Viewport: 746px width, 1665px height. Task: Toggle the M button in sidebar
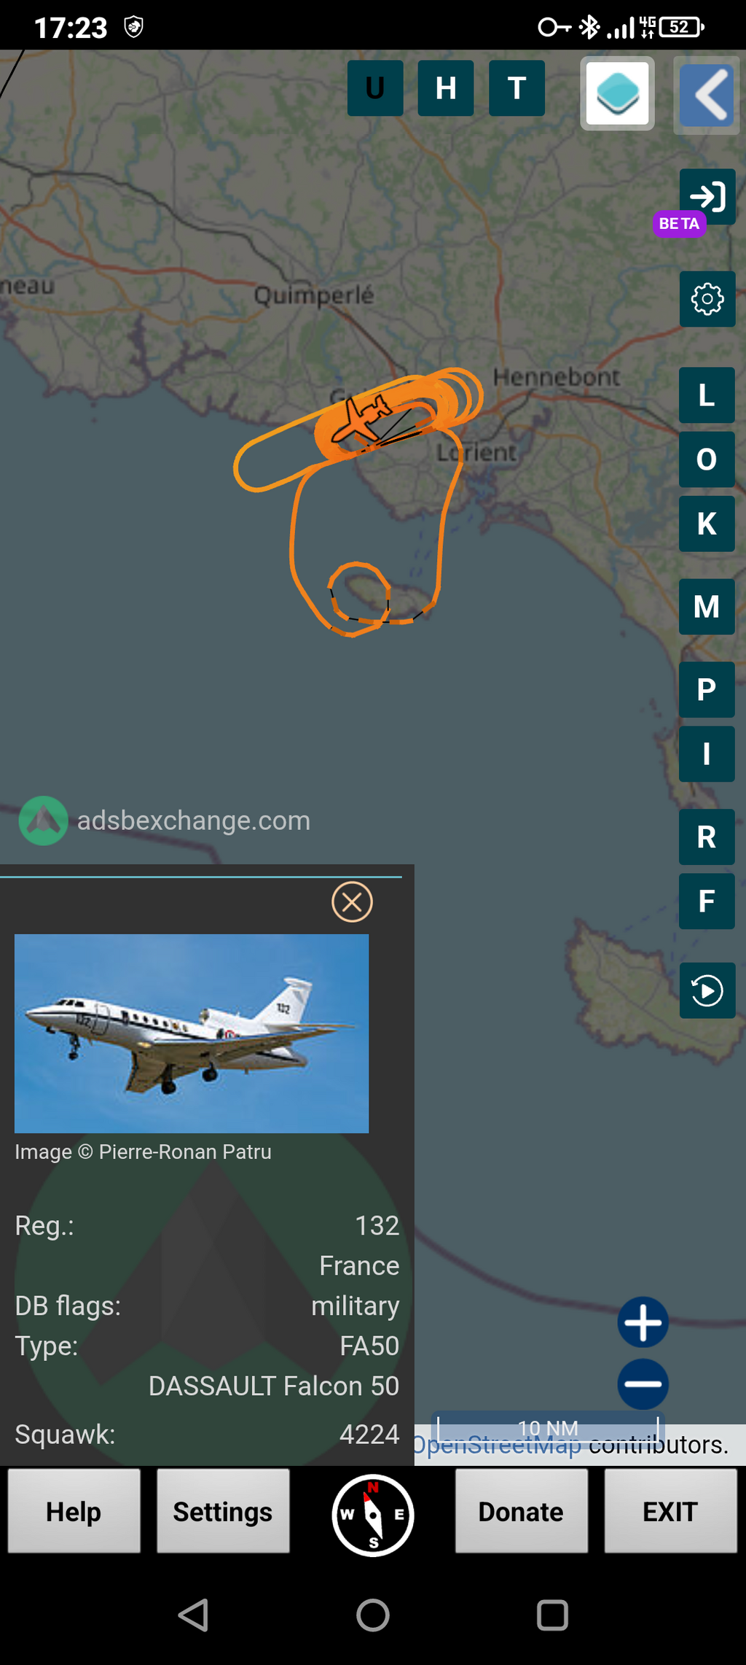pos(707,607)
